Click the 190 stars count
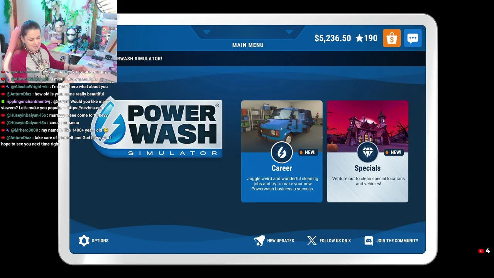Screen dimensions: 494x278 point(370,38)
